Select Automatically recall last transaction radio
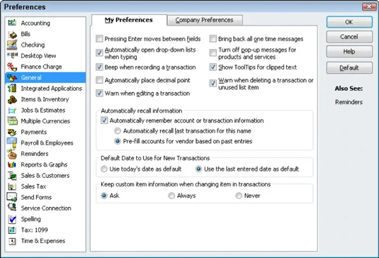 [x=118, y=131]
